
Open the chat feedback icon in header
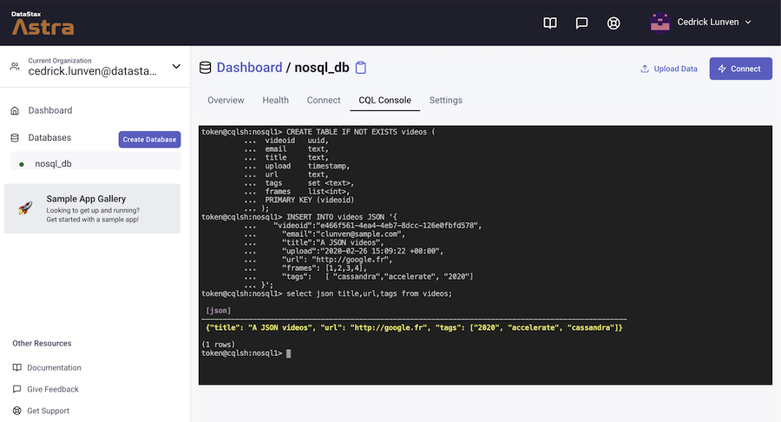tap(581, 23)
